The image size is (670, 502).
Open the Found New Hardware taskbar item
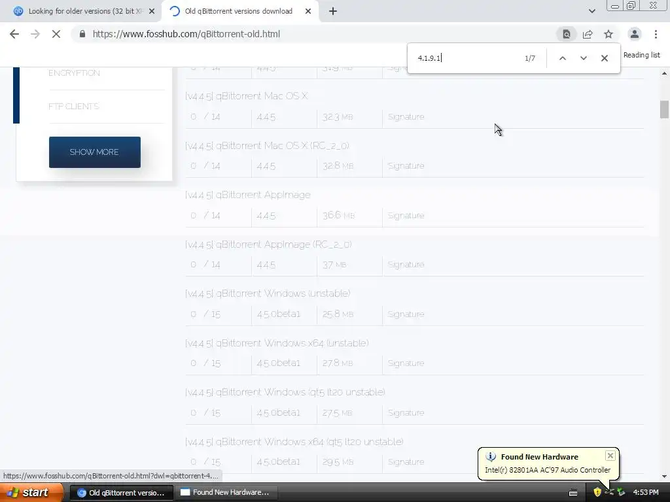click(x=225, y=493)
